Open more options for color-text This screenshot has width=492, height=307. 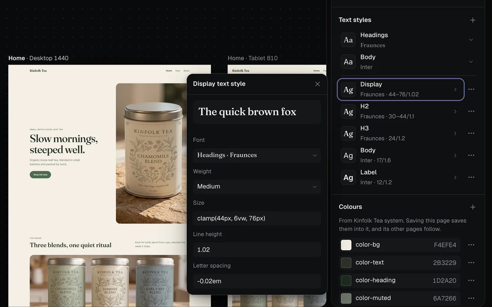(x=471, y=263)
